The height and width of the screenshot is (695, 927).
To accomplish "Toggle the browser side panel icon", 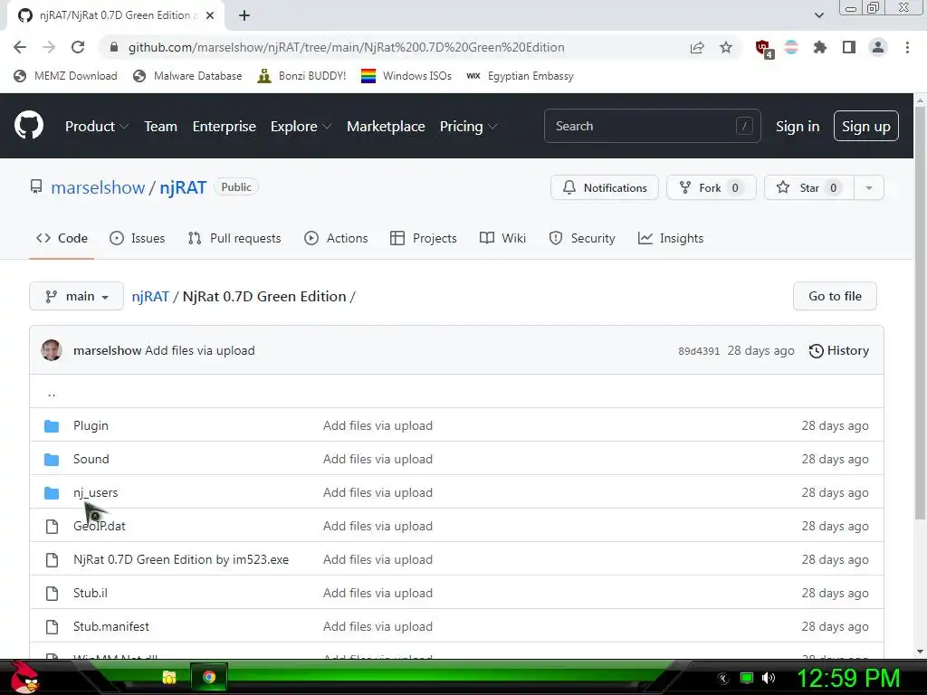I will [x=849, y=47].
